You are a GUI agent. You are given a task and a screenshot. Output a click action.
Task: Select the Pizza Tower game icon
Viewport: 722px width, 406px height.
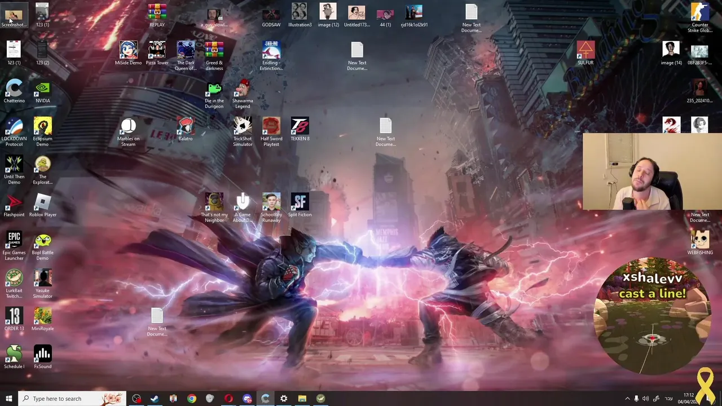coord(157,54)
